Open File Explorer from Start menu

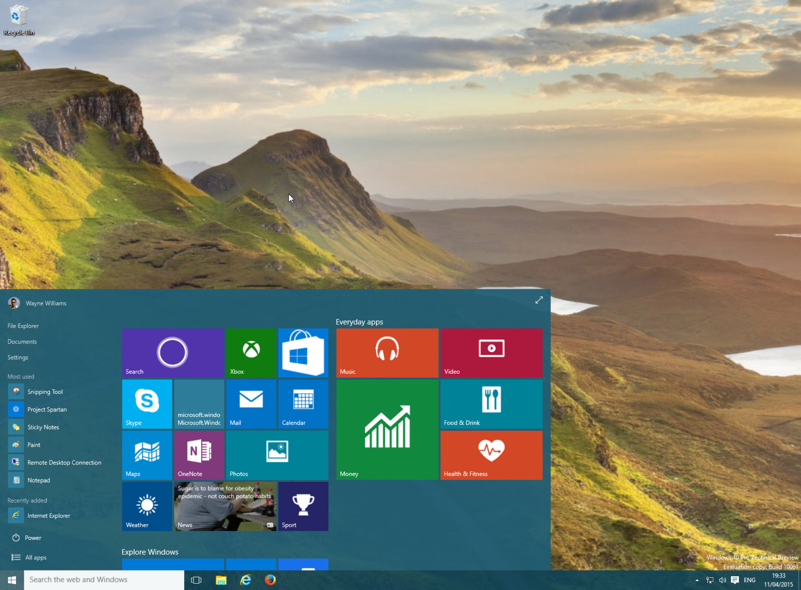pos(23,326)
